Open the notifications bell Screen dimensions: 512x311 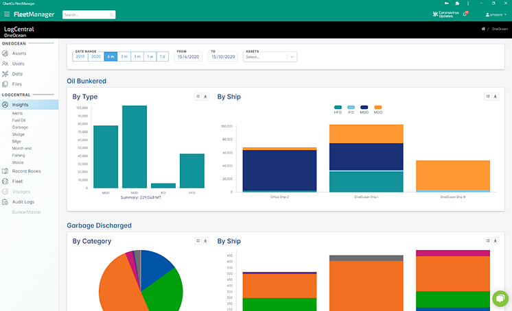point(465,14)
